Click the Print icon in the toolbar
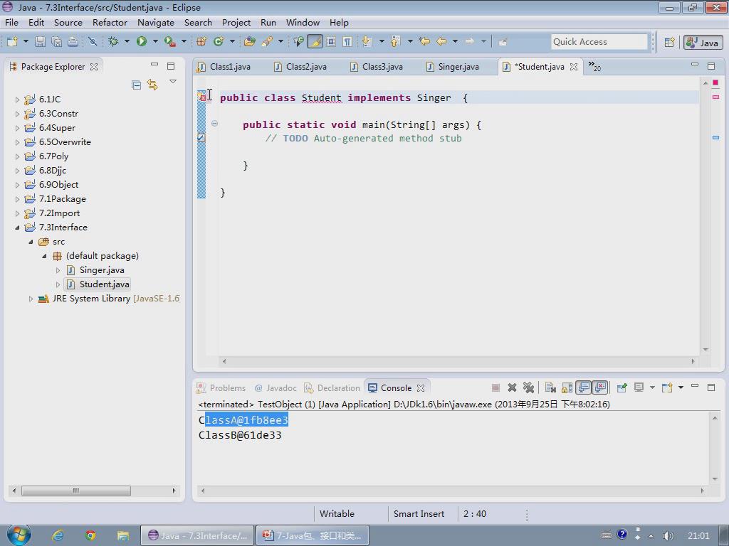 (x=73, y=42)
